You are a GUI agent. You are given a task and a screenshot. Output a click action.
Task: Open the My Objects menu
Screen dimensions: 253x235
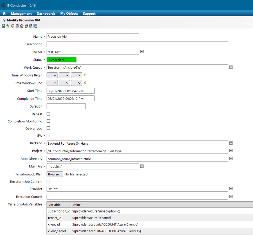click(x=69, y=14)
